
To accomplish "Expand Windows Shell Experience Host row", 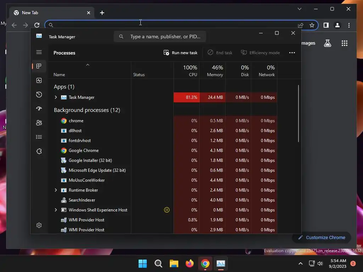I will (x=56, y=210).
